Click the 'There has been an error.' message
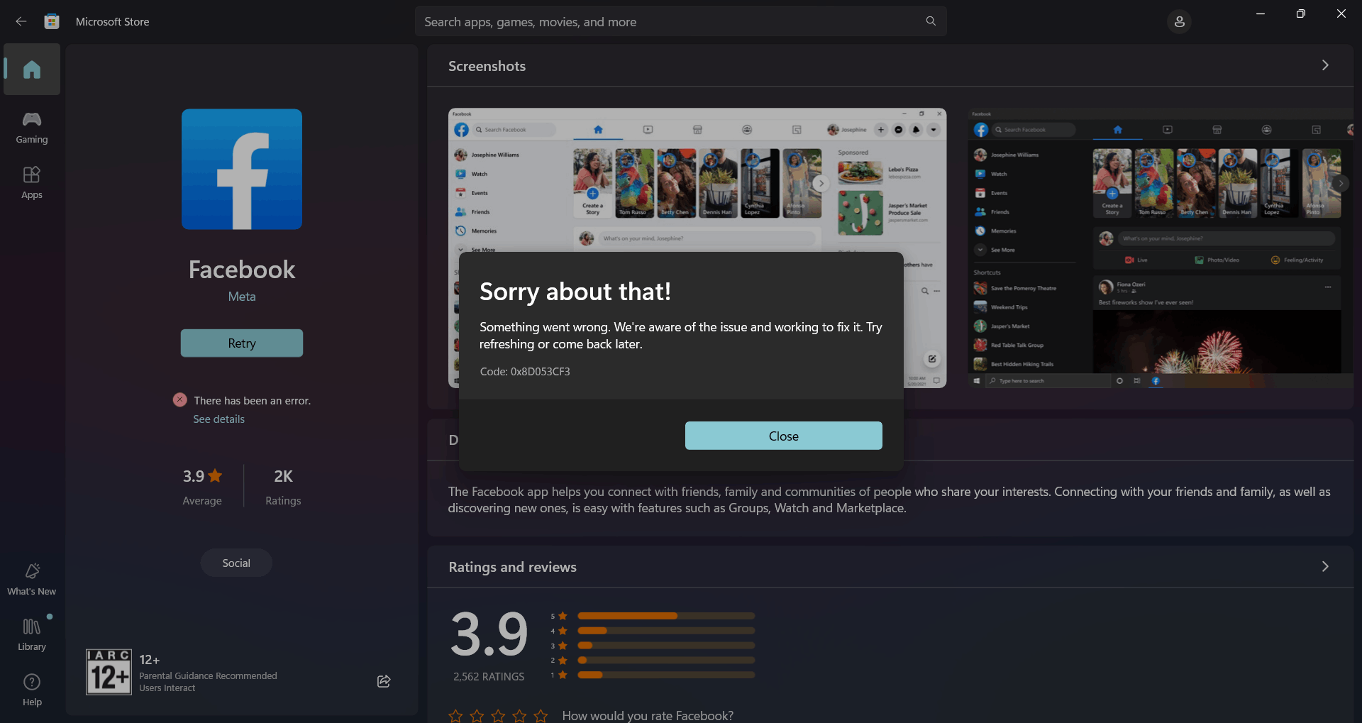Viewport: 1362px width, 723px height. (253, 401)
